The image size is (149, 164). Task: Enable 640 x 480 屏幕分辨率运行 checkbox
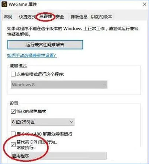pyautogui.click(x=13, y=134)
